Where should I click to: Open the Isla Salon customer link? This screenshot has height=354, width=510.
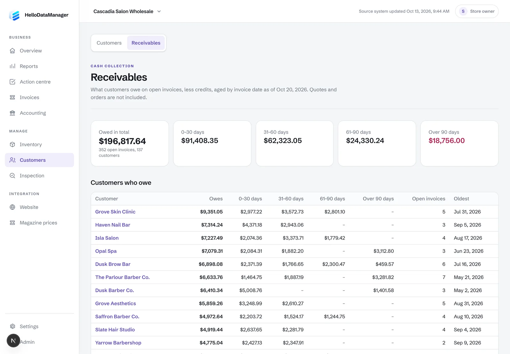(x=107, y=238)
